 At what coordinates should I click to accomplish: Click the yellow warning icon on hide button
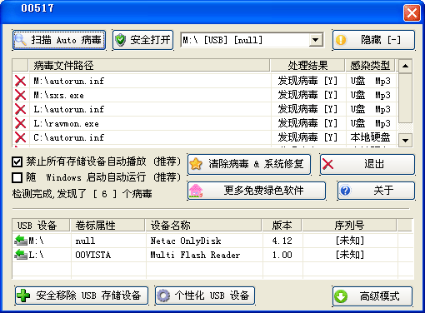[x=341, y=40]
